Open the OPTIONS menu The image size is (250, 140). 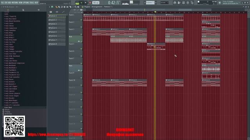click(26, 3)
